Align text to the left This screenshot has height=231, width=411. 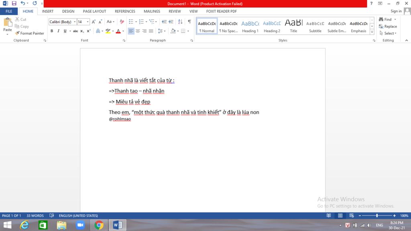pyautogui.click(x=131, y=31)
